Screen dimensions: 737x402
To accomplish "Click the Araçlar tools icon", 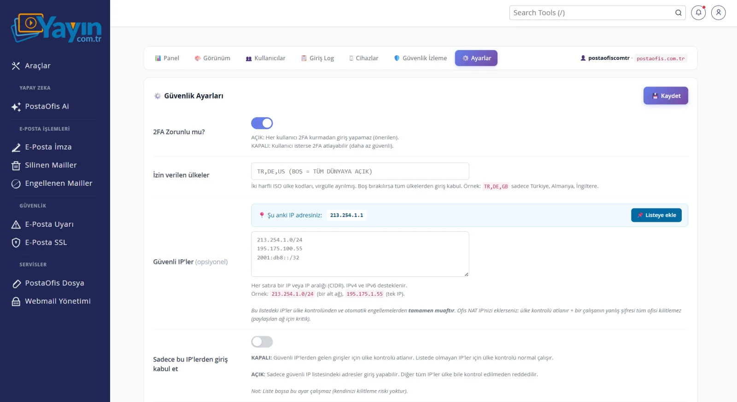I will 16,66.
